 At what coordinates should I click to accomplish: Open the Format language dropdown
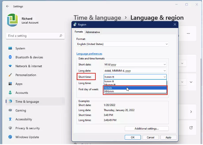tap(122, 44)
